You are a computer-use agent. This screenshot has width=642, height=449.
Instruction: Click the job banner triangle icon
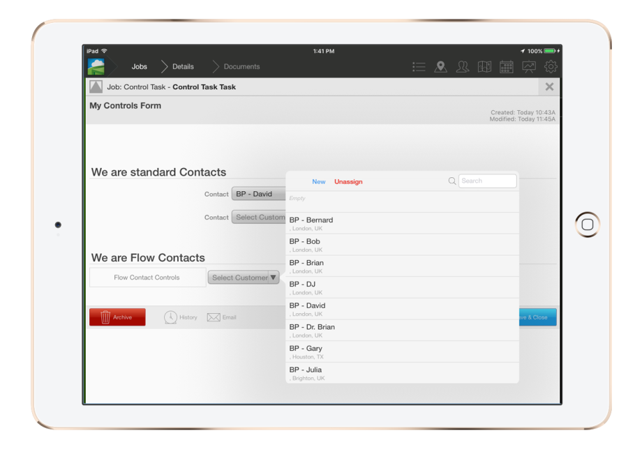(97, 86)
